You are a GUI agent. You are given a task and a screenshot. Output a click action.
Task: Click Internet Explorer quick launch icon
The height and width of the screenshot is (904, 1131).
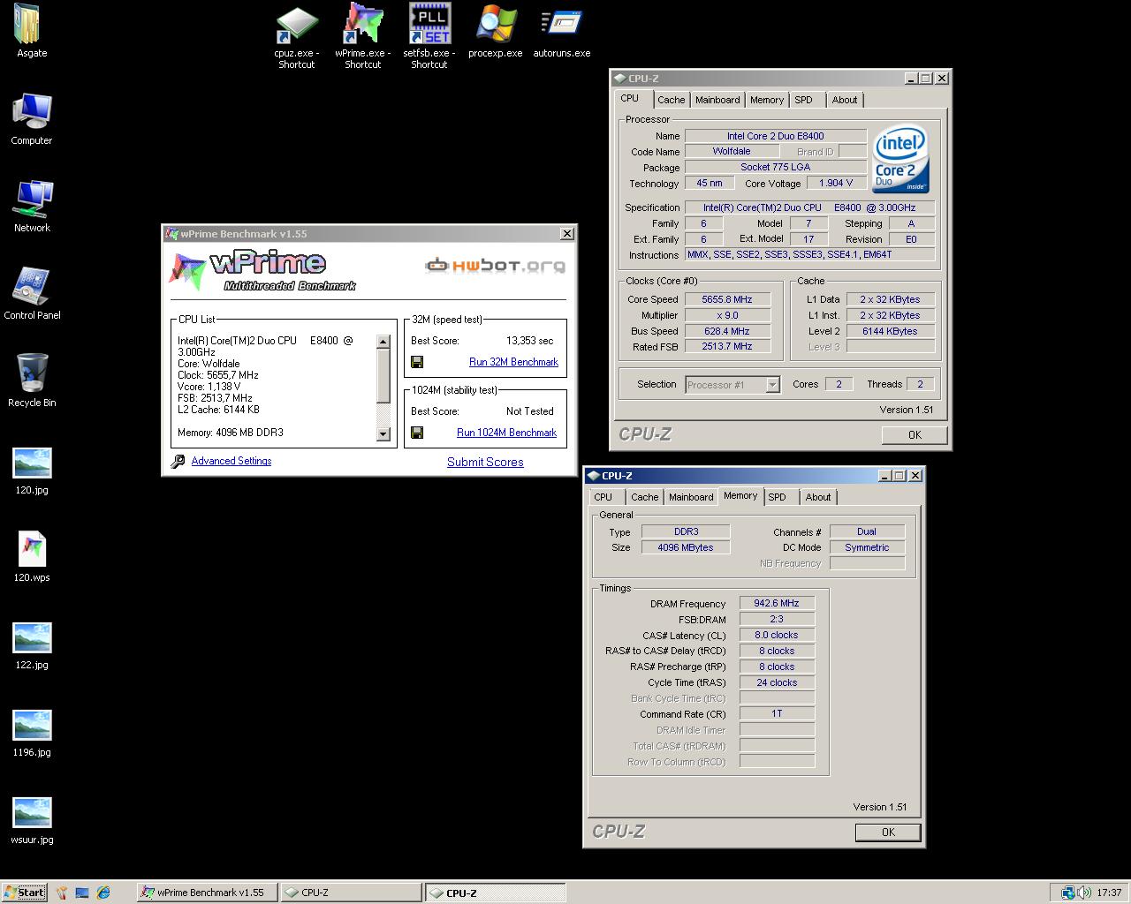(x=104, y=893)
